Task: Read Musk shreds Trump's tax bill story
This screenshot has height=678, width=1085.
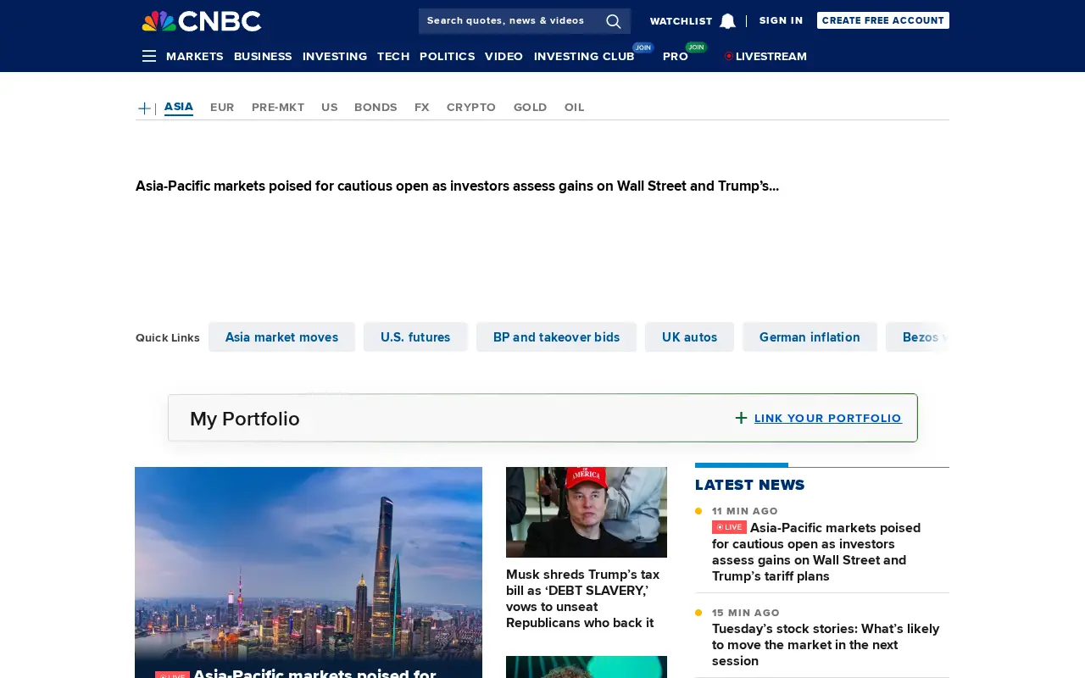Action: click(583, 598)
